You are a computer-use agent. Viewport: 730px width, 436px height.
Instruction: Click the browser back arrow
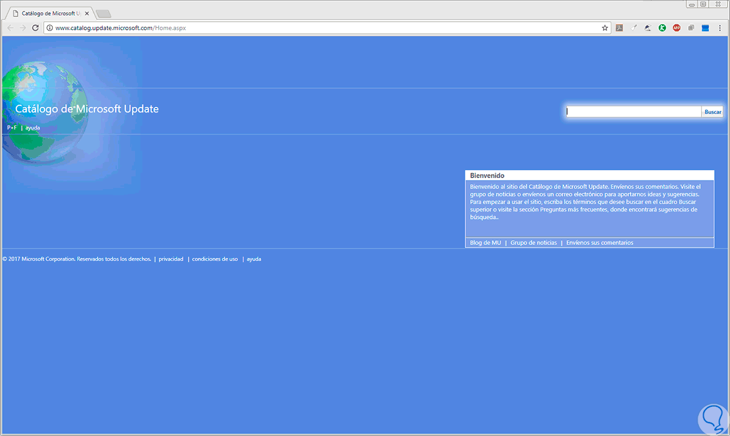coord(10,28)
